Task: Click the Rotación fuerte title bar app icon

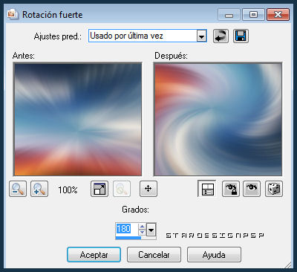Action: click(13, 14)
